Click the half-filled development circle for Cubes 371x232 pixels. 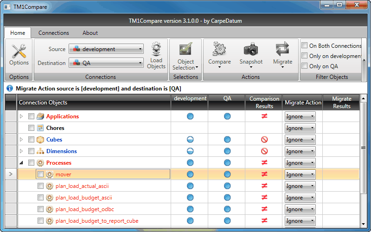pyautogui.click(x=190, y=140)
